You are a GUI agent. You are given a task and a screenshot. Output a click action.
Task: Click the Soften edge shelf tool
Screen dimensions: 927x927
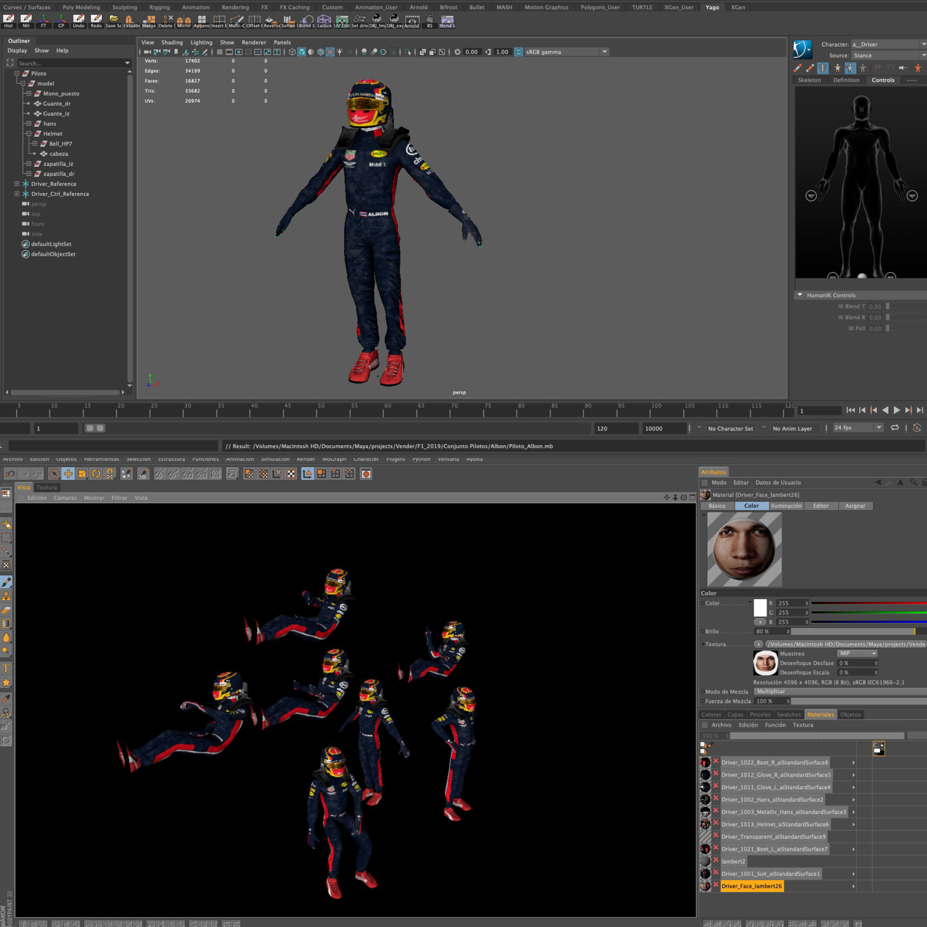click(288, 21)
